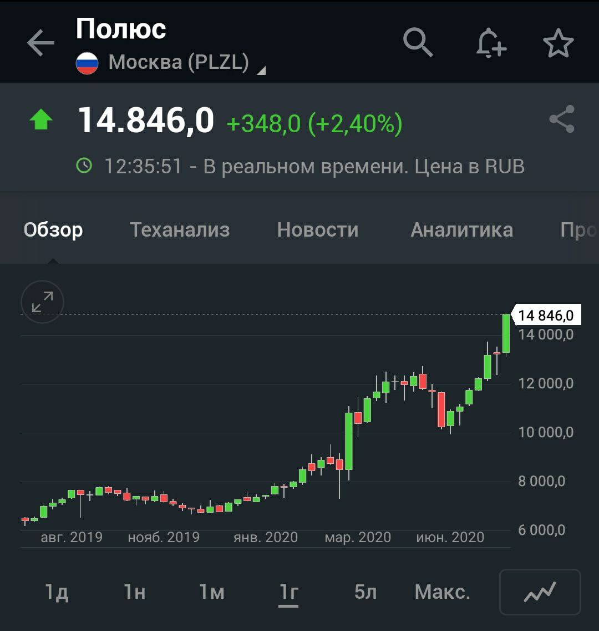Set chart range to 1д
Screen dimensions: 599x631
point(57,592)
